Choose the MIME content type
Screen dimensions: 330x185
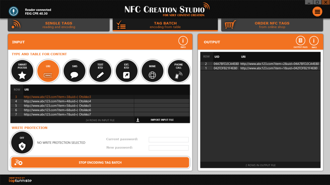pyautogui.click(x=152, y=71)
